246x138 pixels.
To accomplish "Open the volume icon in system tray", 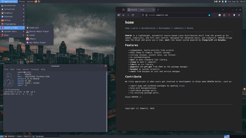I will pos(216,2).
